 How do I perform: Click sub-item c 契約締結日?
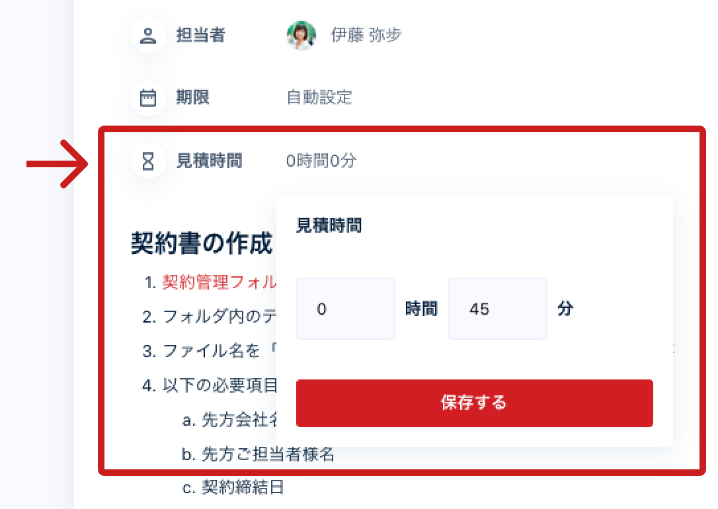point(233,487)
